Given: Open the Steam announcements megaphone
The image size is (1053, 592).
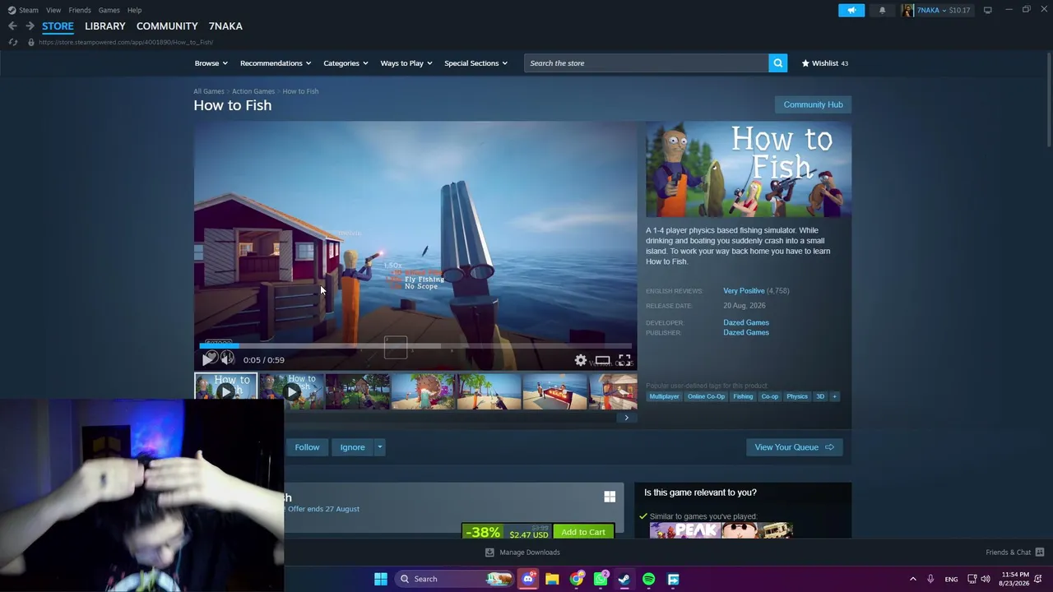Looking at the screenshot, I should [851, 10].
